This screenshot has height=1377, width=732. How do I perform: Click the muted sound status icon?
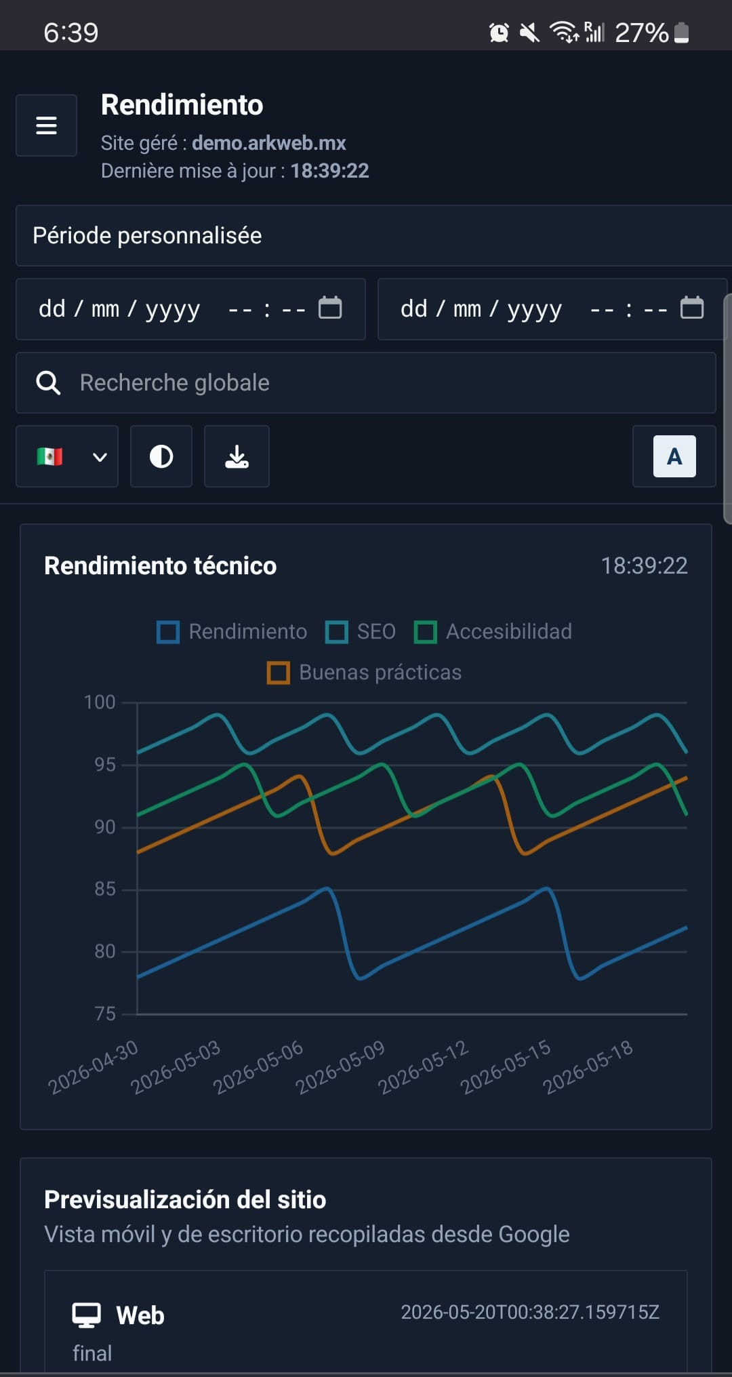click(529, 33)
